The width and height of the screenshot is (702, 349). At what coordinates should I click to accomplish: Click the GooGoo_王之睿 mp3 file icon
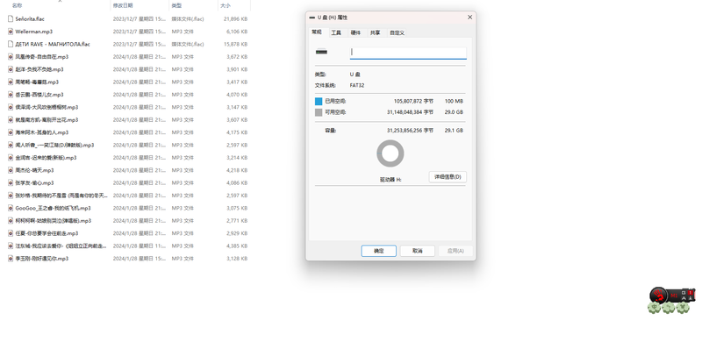tap(11, 208)
